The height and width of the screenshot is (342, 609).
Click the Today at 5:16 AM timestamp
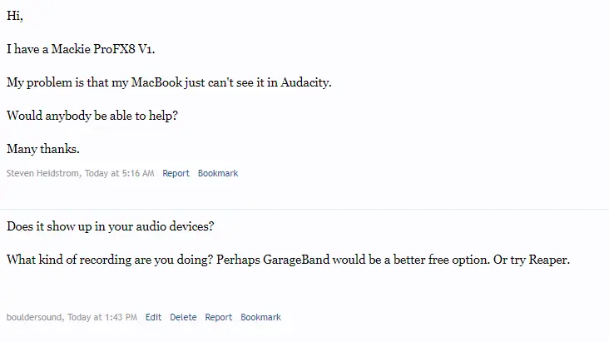tap(119, 173)
